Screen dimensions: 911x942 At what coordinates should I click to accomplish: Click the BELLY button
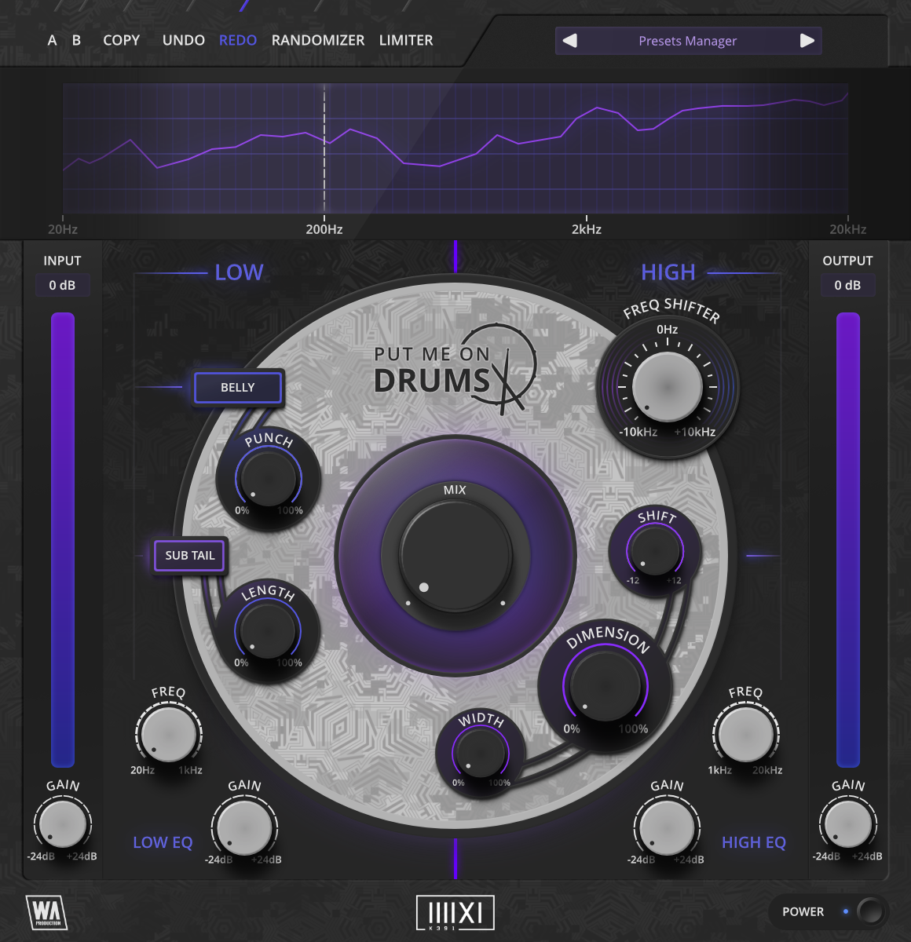pos(237,387)
